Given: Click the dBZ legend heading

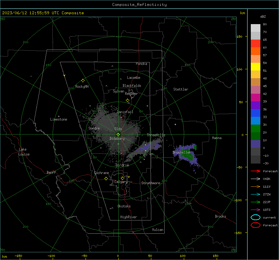Looking at the screenshot, I should pos(263,16).
